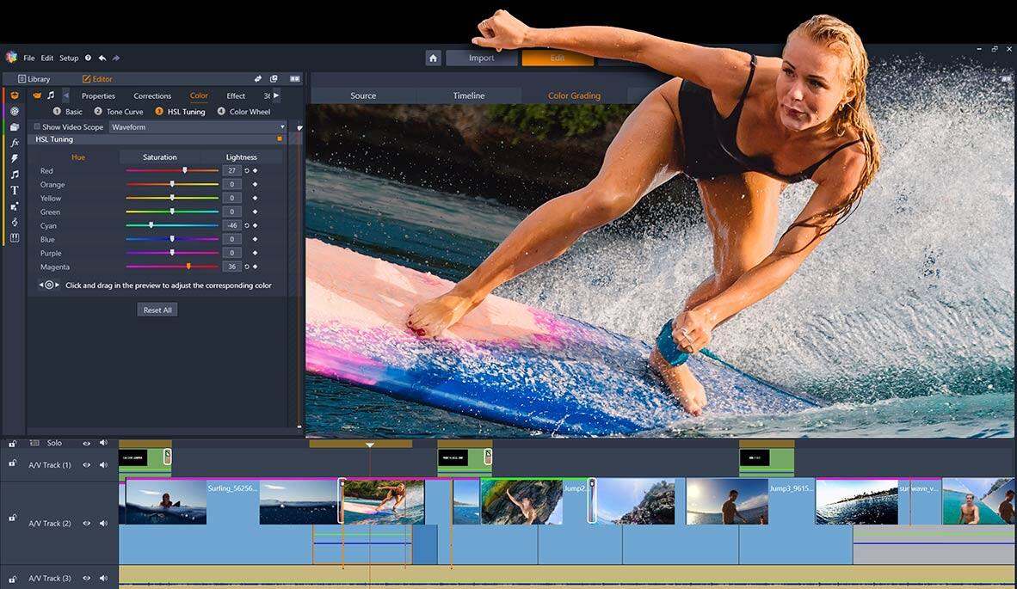
Task: Toggle visibility eye for A/V Track (2)
Action: click(x=86, y=524)
